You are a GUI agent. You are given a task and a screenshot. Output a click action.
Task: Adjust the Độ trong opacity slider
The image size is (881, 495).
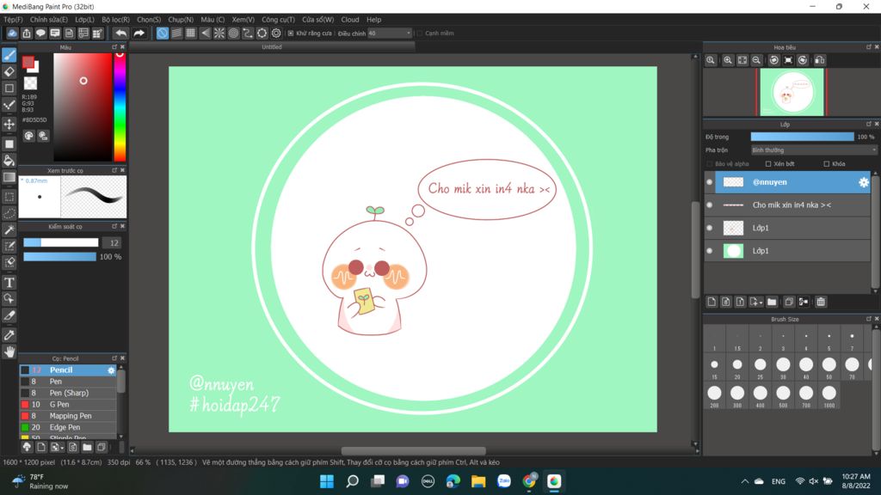[x=803, y=137]
